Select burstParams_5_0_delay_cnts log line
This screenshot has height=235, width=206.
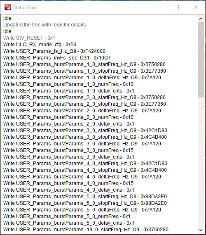[x=69, y=223]
